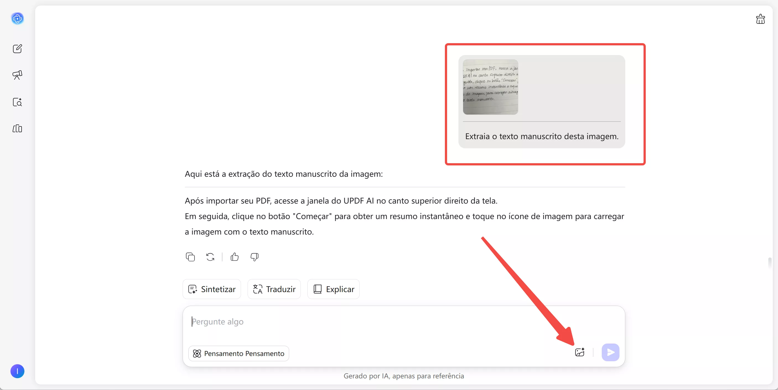Click the Traduzir button
Image resolution: width=778 pixels, height=390 pixels.
tap(274, 289)
